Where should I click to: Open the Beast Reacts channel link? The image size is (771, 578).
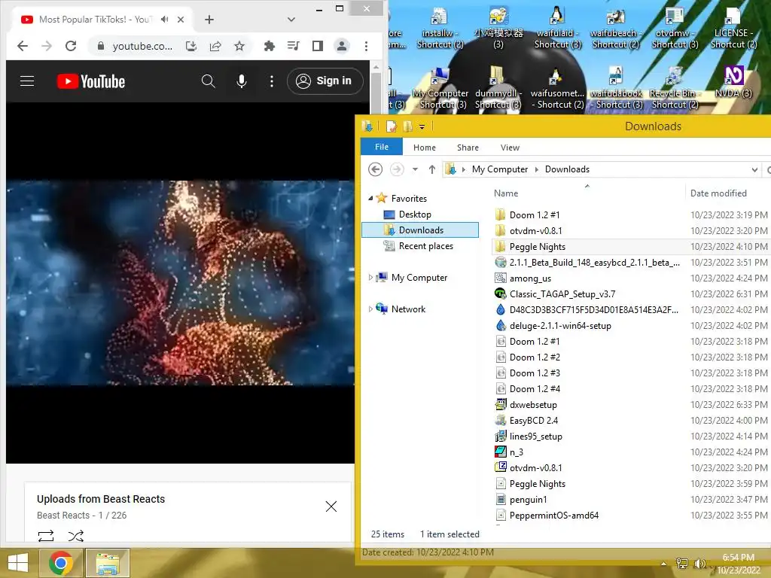[x=63, y=515]
